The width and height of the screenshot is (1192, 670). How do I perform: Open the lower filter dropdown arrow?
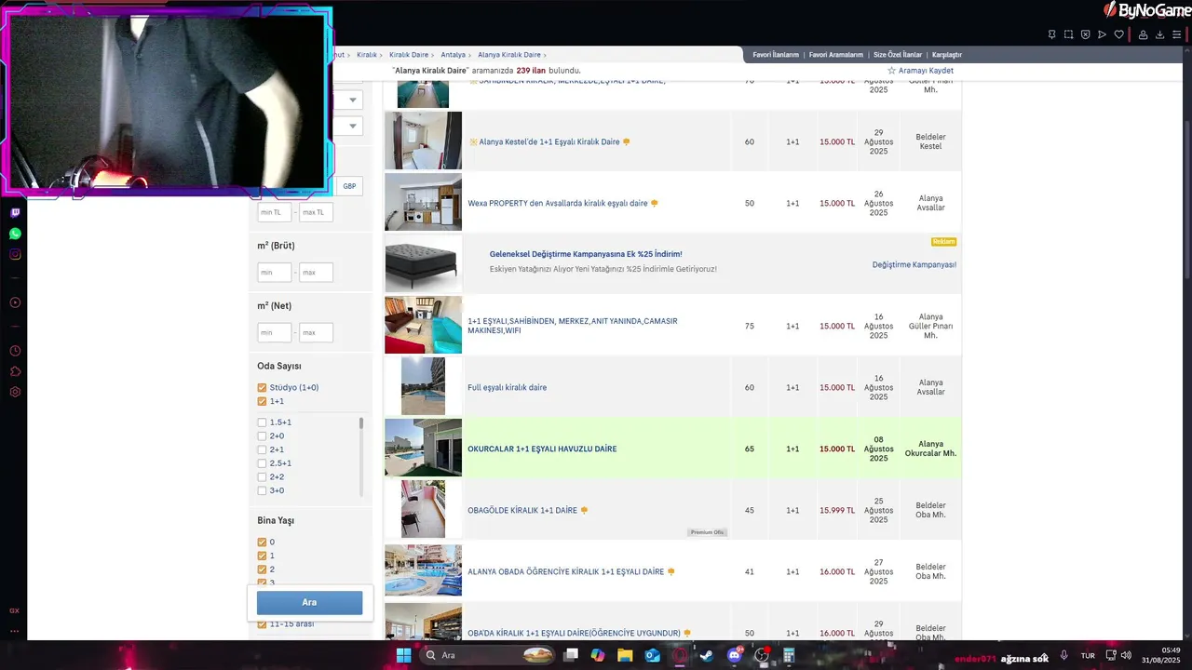pos(352,126)
